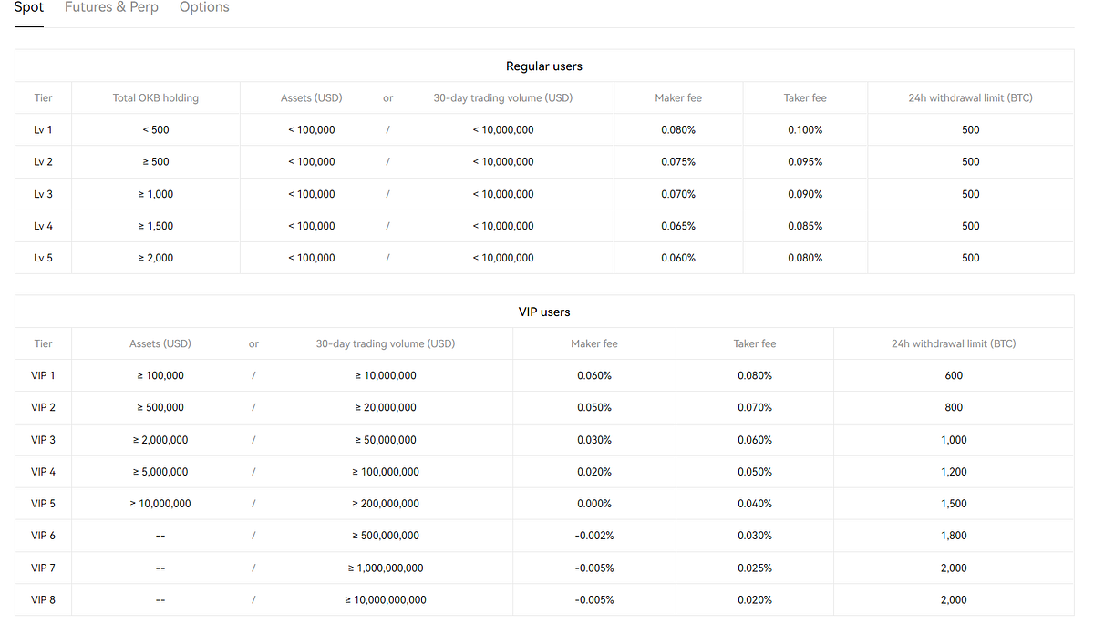Select the Spot tab
The width and height of the screenshot is (1094, 624).
(28, 7)
